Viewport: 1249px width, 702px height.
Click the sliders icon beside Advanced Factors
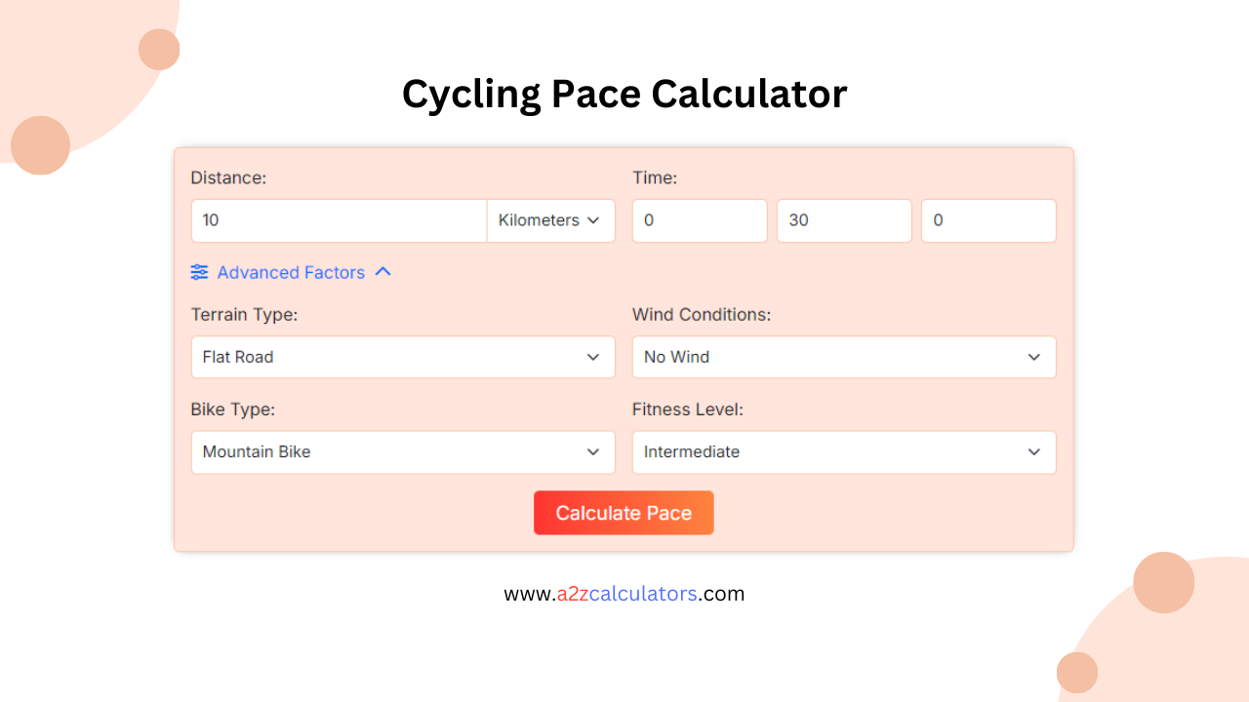(199, 272)
